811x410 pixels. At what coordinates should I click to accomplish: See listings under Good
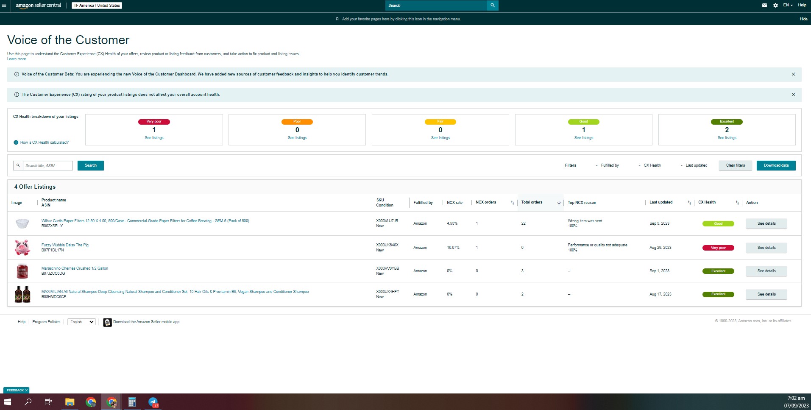[x=584, y=138]
